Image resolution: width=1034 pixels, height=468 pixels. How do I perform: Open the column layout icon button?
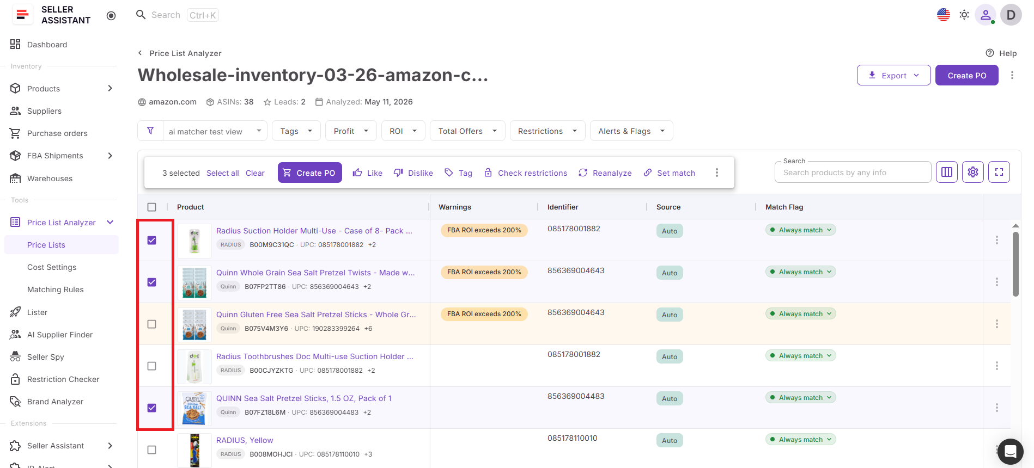[x=947, y=172]
